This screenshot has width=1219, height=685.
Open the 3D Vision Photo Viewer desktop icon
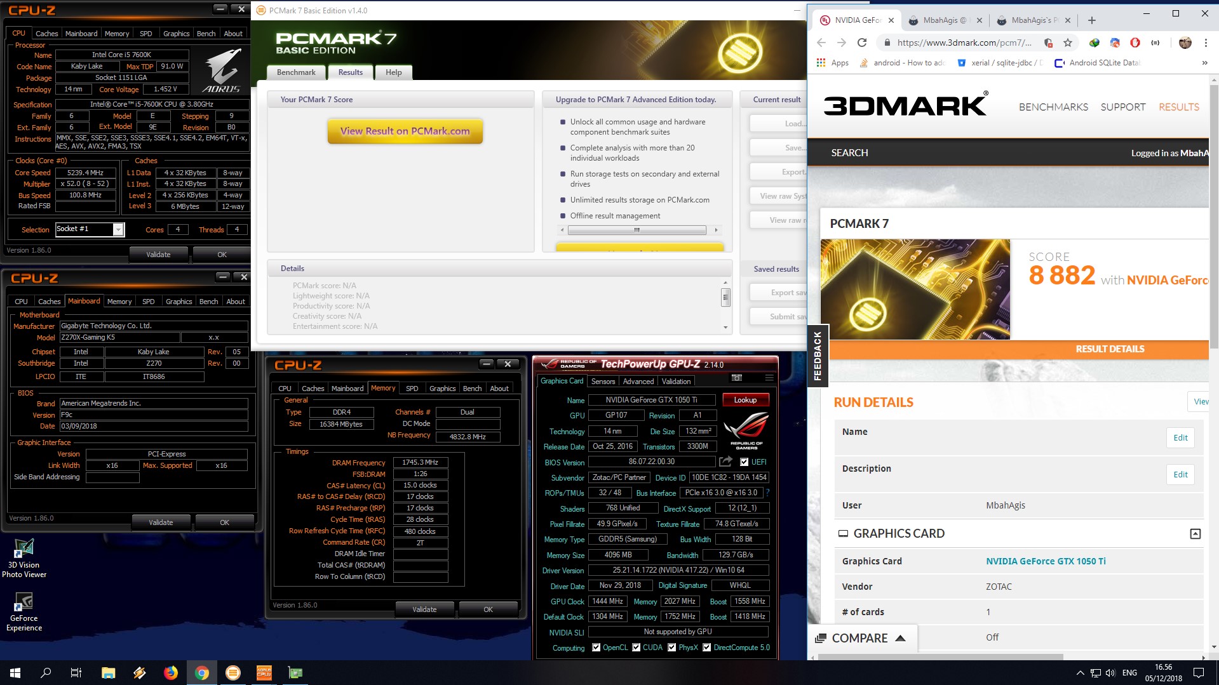point(24,558)
